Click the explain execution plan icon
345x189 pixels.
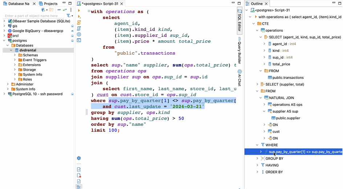coord(79,28)
